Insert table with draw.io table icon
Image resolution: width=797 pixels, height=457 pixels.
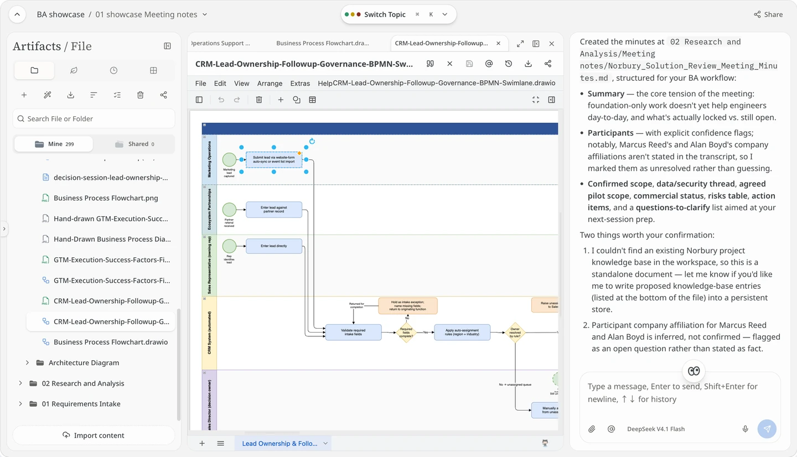click(x=313, y=100)
